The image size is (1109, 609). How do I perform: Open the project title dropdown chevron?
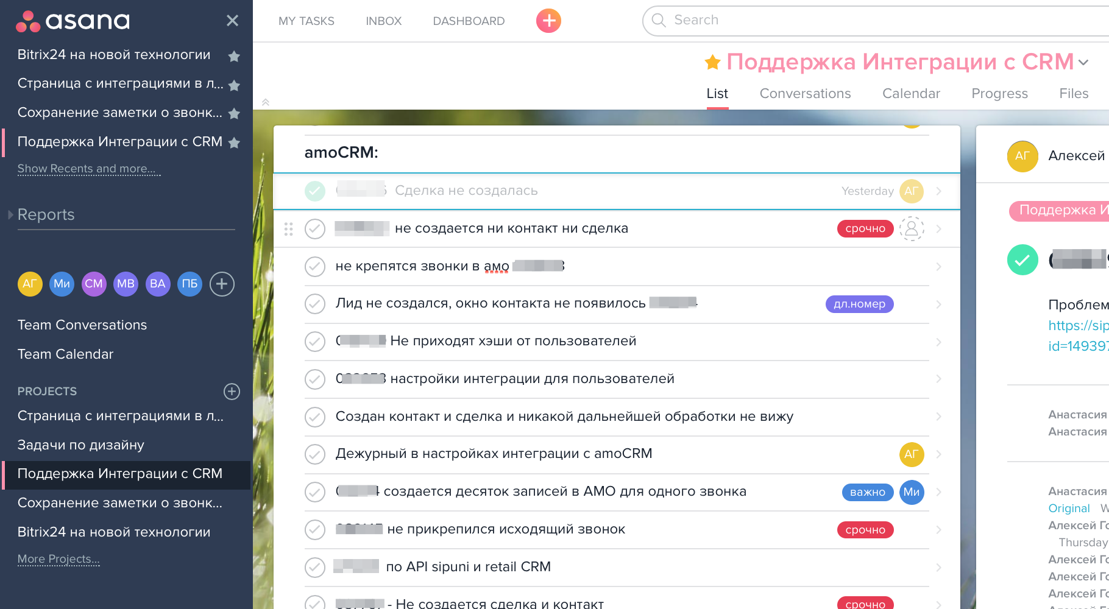[x=1084, y=63]
